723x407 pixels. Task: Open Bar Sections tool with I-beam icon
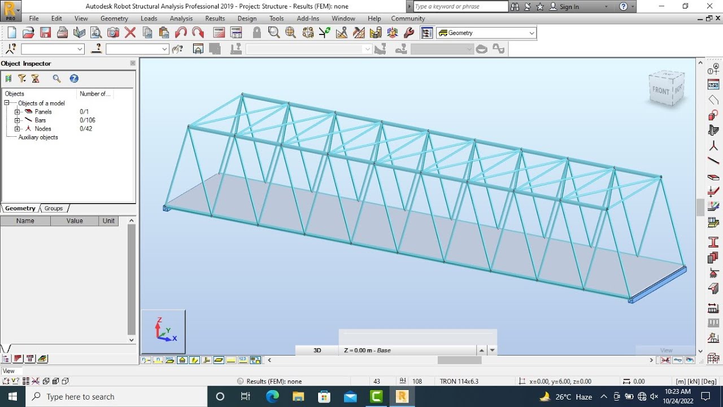pos(713,242)
